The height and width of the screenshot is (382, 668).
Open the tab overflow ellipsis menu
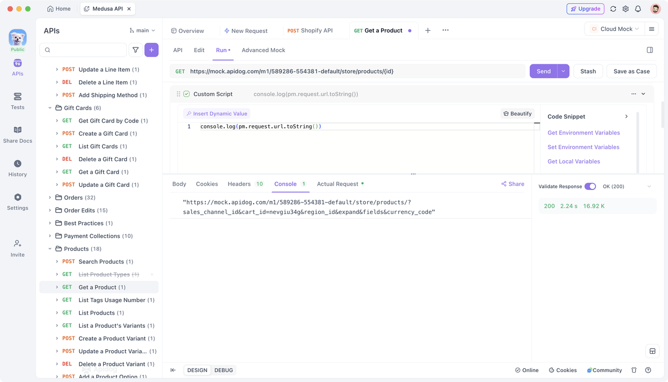coord(445,30)
